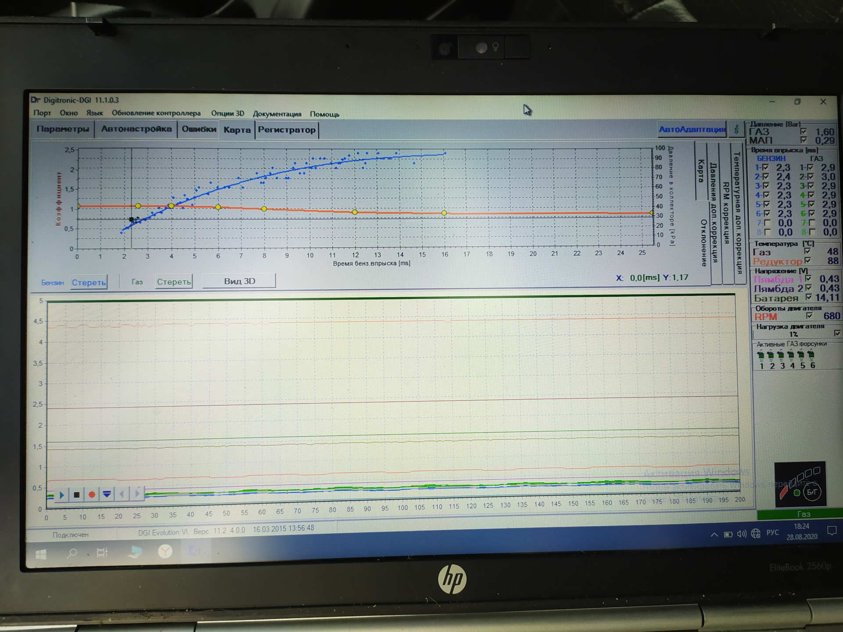The image size is (843, 632).
Task: Toggle gas injector 2 checkbox
Action: 810,176
